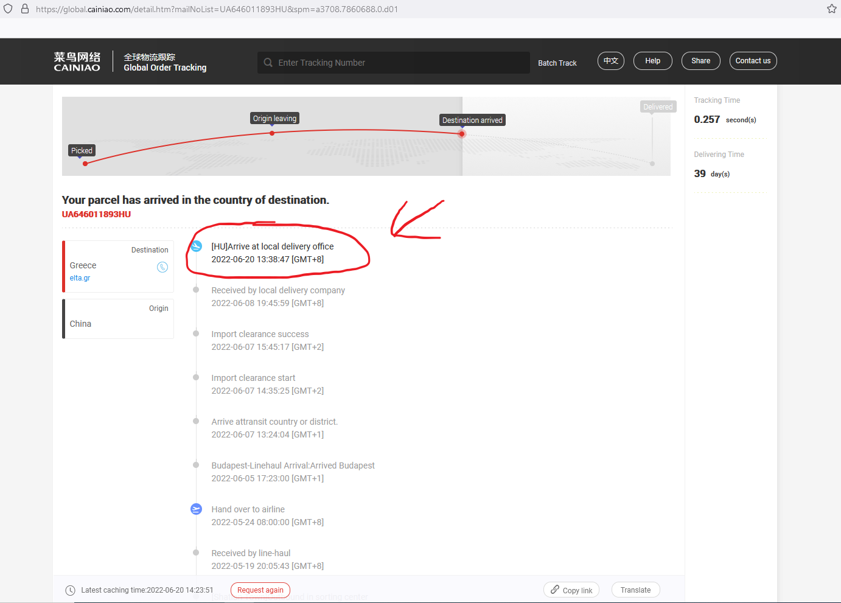This screenshot has height=603, width=841.
Task: Click the Arrive at local delivery office entry
Action: pyautogui.click(x=273, y=253)
